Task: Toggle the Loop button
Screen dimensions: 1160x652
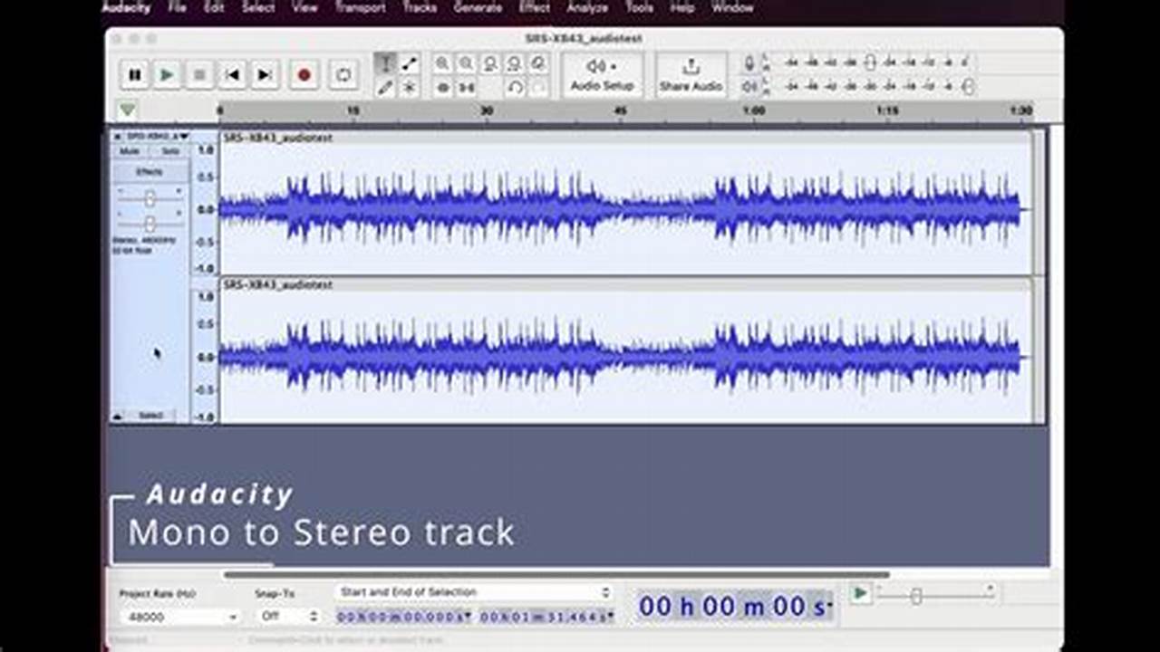Action: [343, 75]
